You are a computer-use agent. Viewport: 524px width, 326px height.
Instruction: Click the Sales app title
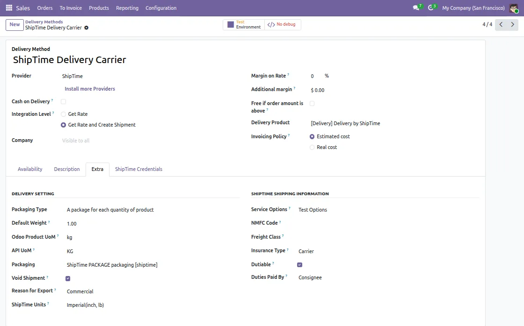[23, 8]
